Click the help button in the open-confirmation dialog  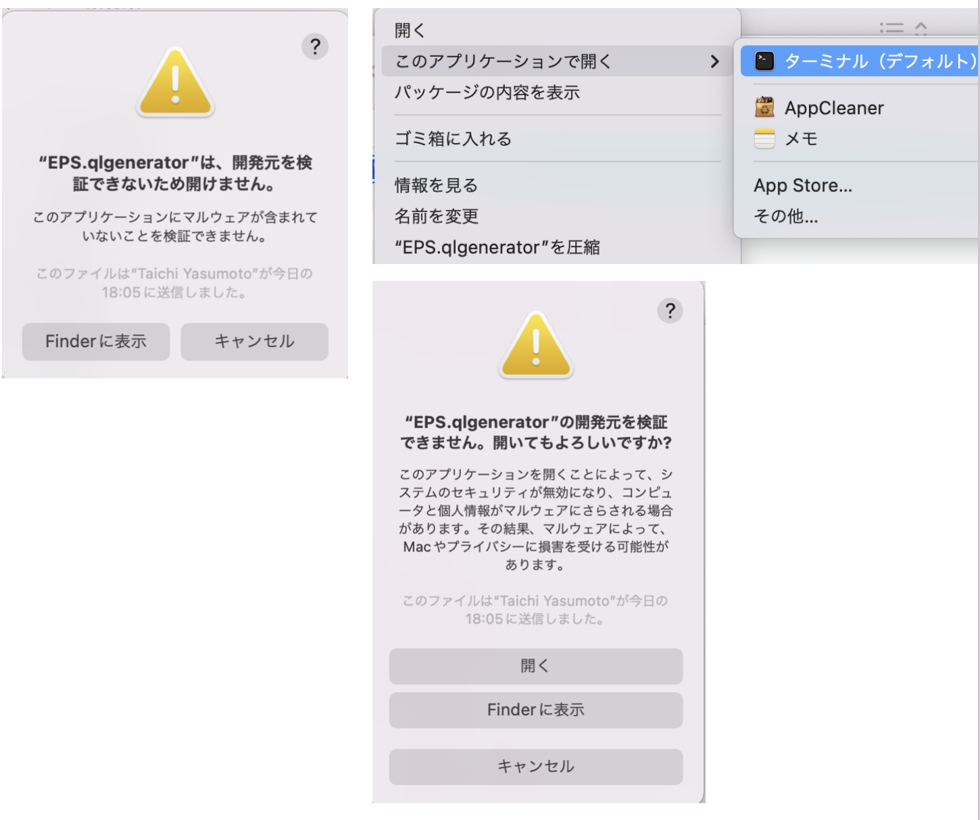(x=670, y=311)
